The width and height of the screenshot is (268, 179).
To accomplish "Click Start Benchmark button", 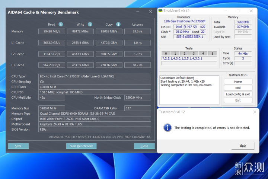I will 82,146.
